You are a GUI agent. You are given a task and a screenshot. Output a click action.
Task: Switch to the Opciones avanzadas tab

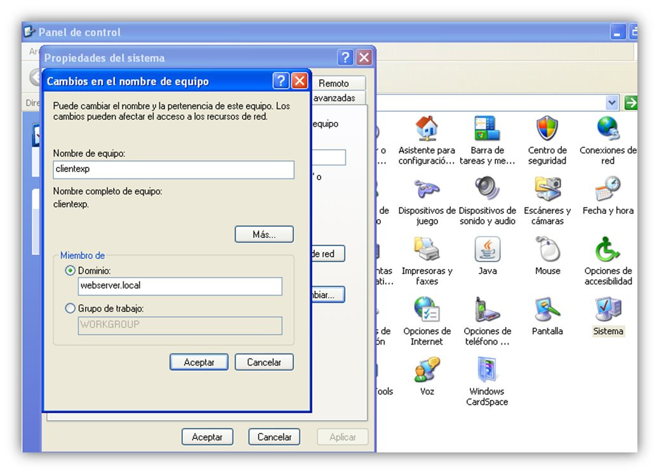click(335, 98)
